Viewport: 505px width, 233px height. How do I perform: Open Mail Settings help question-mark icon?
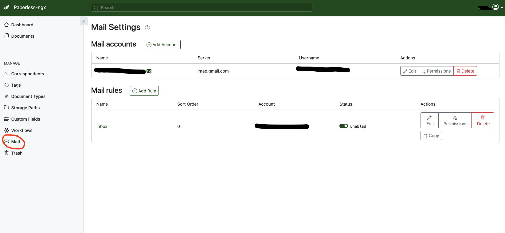(147, 28)
